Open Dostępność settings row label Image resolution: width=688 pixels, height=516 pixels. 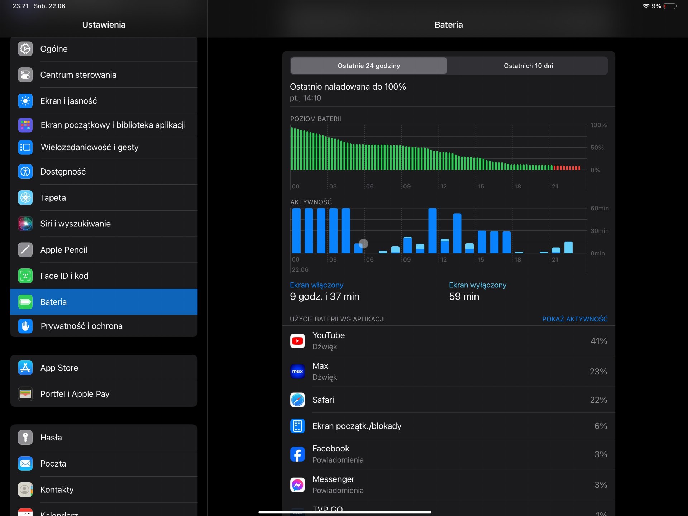[x=63, y=172]
